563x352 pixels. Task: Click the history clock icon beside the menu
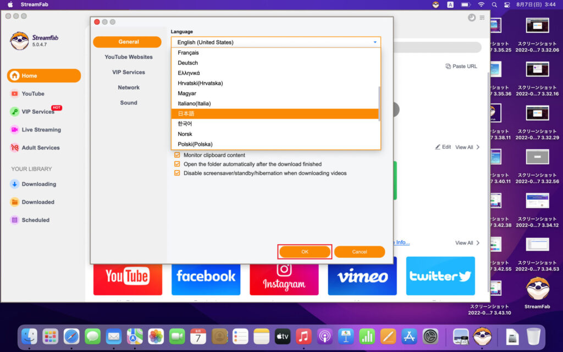point(472,18)
